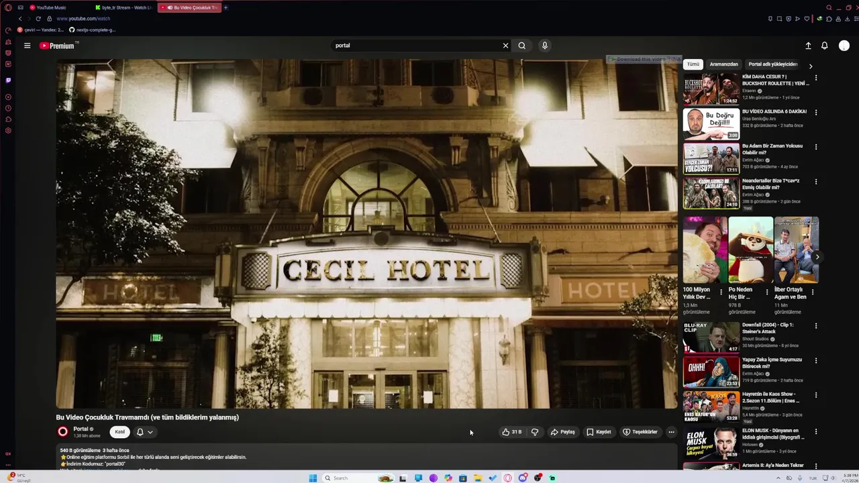
Task: Open options for ELON MUSK video
Action: [816, 431]
